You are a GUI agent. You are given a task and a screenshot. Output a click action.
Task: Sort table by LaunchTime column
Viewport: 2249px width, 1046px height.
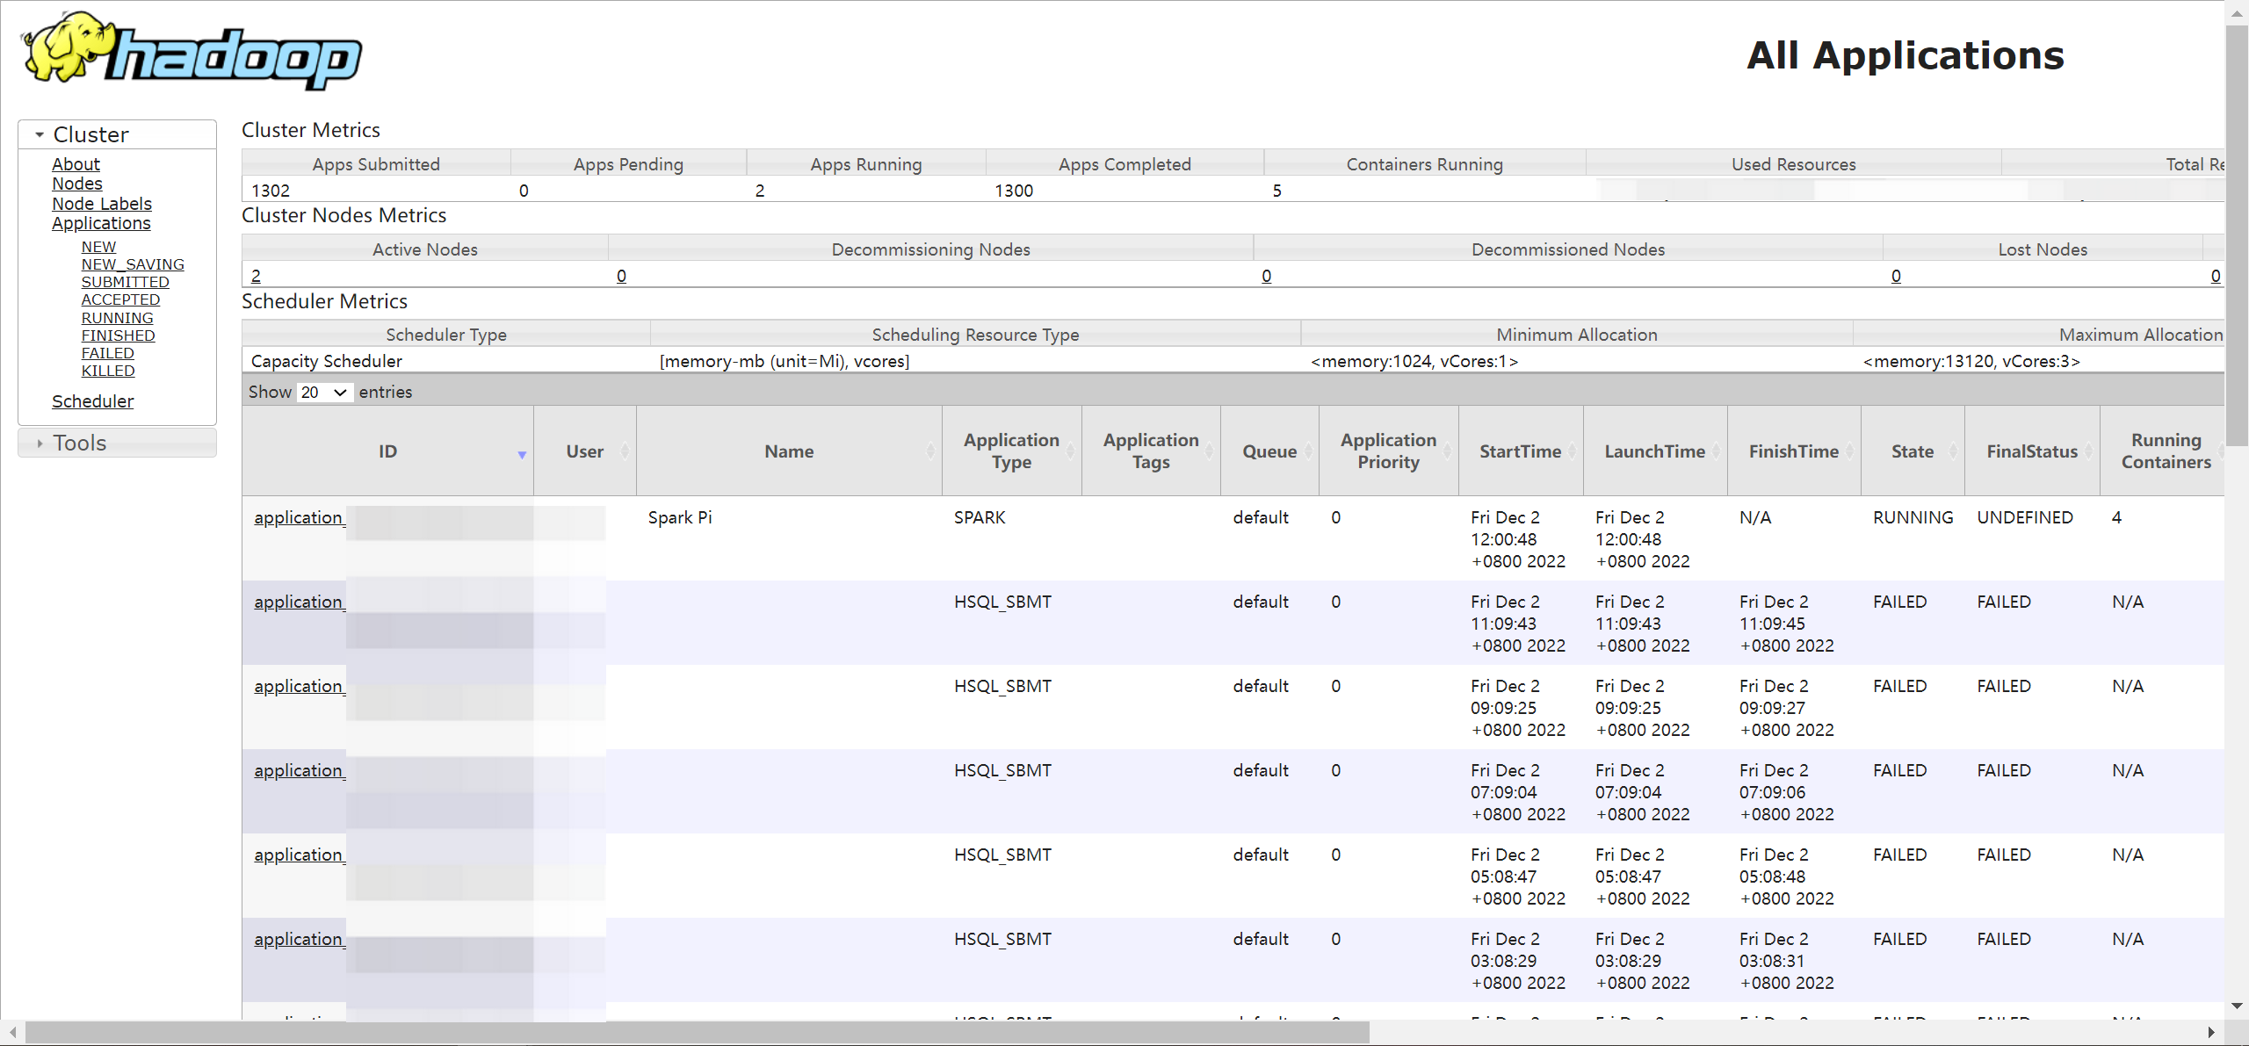(x=1655, y=451)
